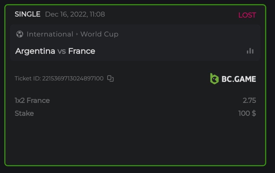275x173 pixels.
Task: Click the Stake label
Action: tap(24, 113)
